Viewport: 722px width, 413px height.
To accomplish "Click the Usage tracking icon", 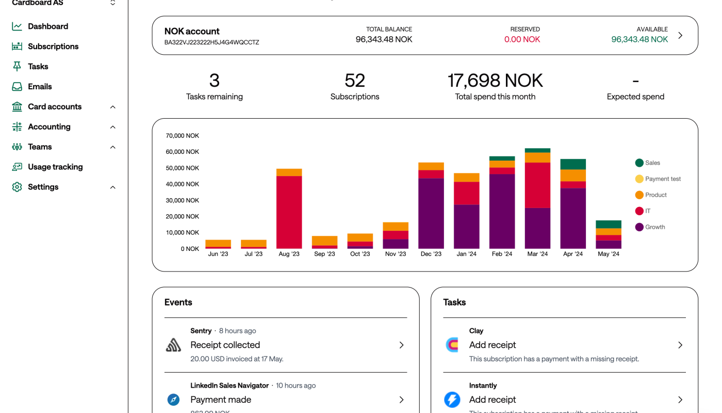I will [x=17, y=167].
